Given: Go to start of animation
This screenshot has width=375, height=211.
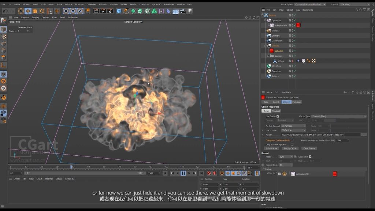Looking at the screenshot, I should (x=165, y=173).
